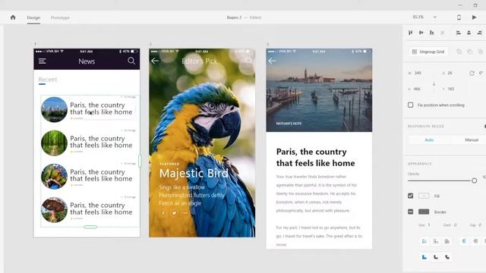Image resolution: width=486 pixels, height=273 pixels.
Task: Switch to the Prototype tab
Action: [60, 17]
